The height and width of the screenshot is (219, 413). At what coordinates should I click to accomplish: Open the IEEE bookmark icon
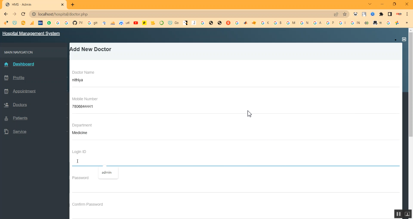click(x=40, y=23)
